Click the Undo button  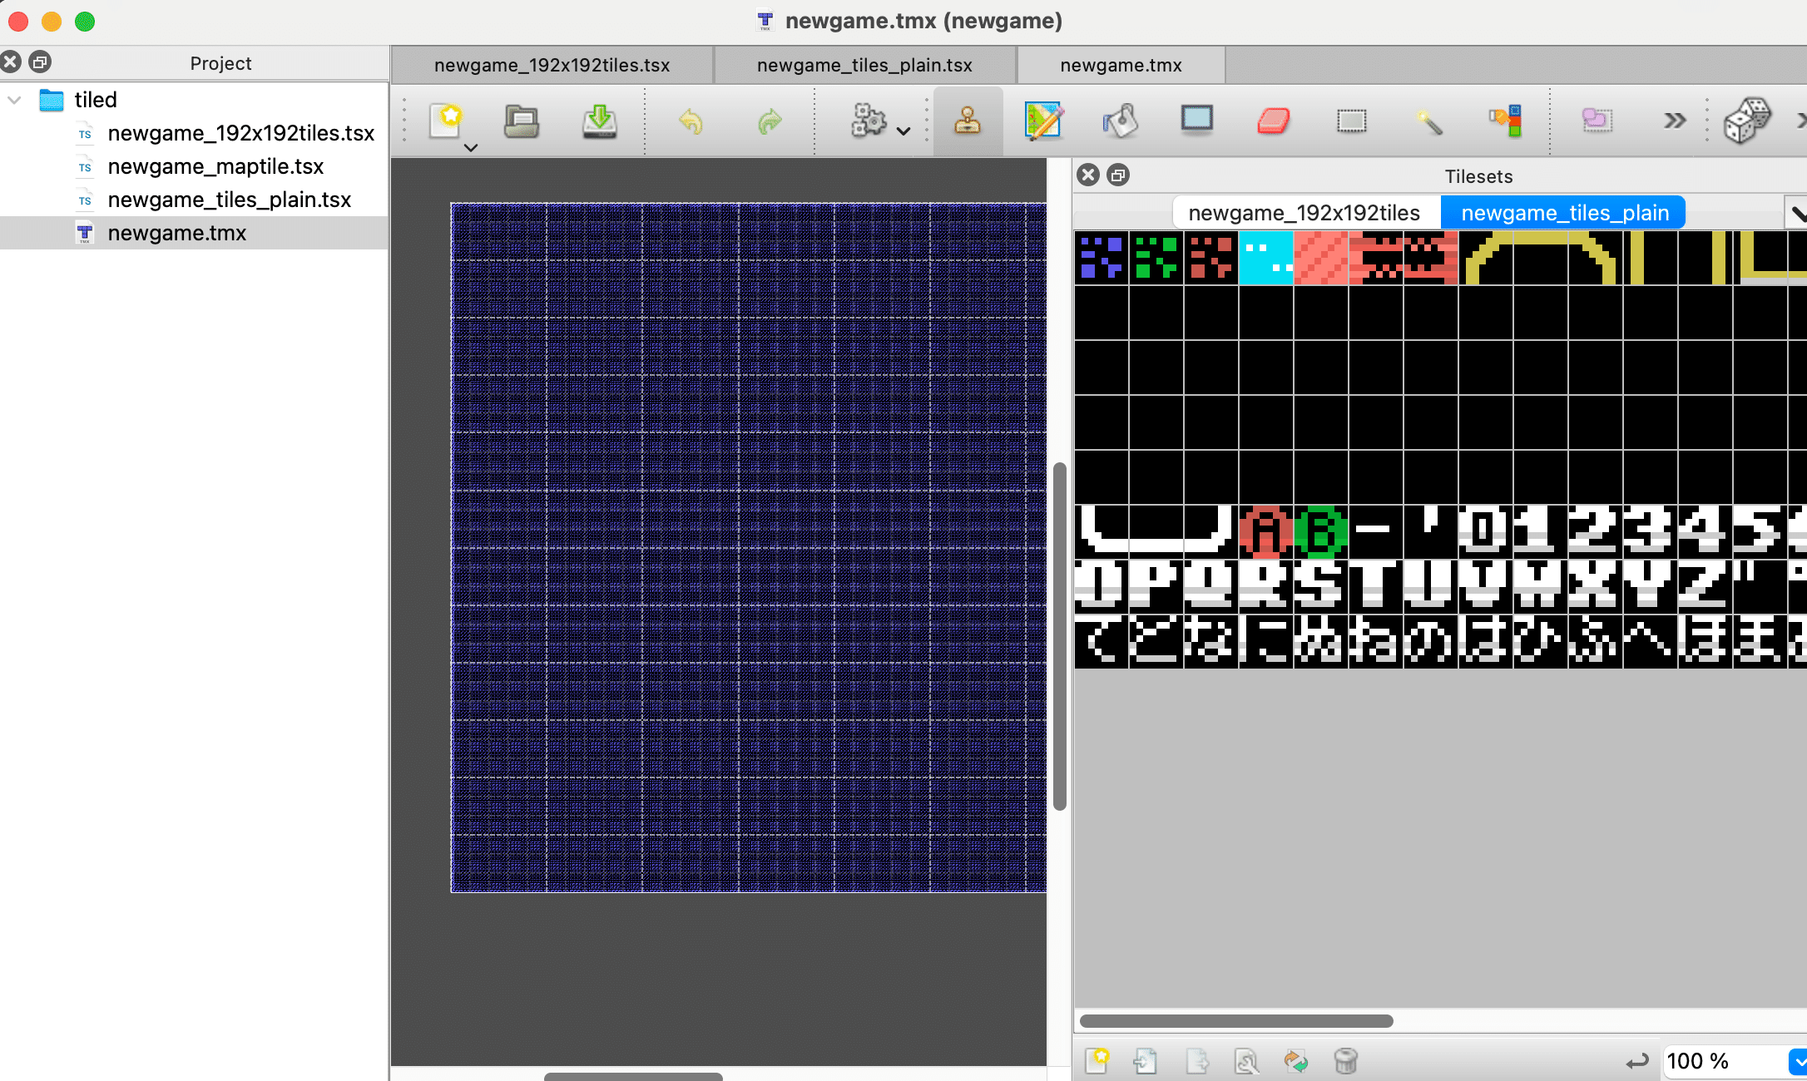coord(688,121)
